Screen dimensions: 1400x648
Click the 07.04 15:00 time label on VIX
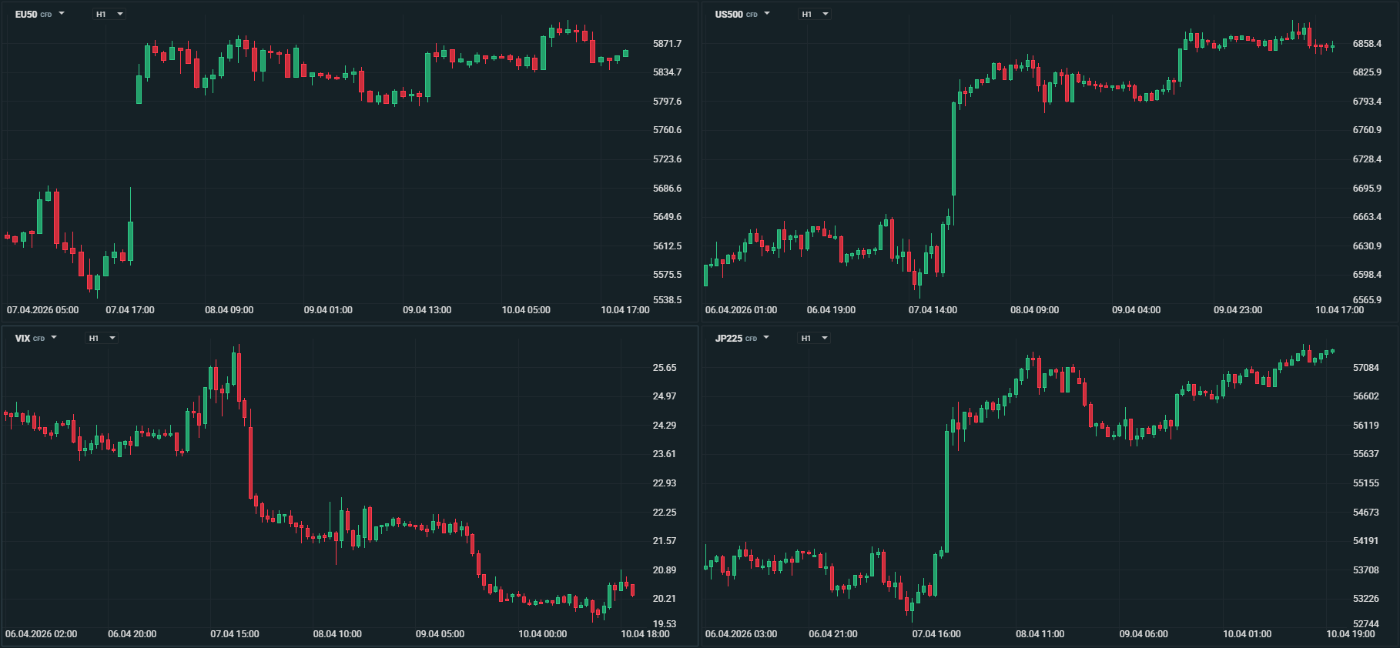pyautogui.click(x=234, y=634)
